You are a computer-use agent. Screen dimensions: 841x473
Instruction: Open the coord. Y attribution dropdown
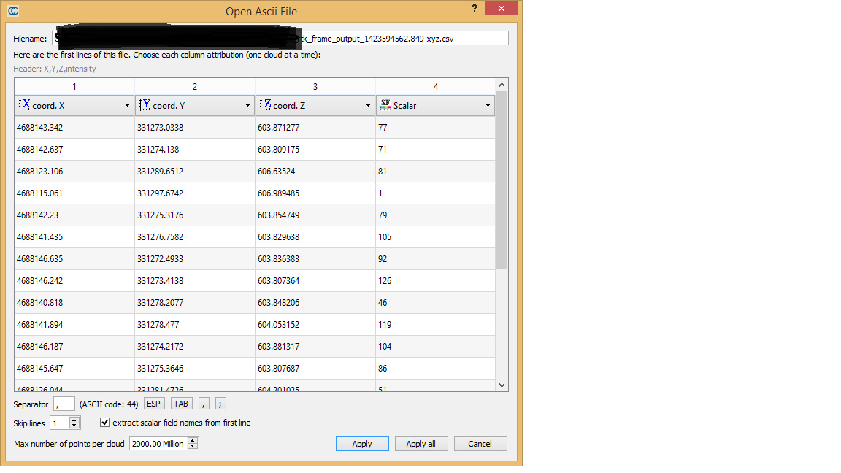pyautogui.click(x=247, y=105)
